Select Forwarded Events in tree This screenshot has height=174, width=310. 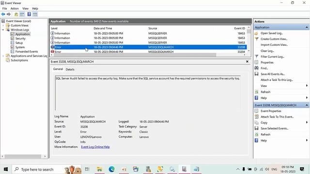27,52
